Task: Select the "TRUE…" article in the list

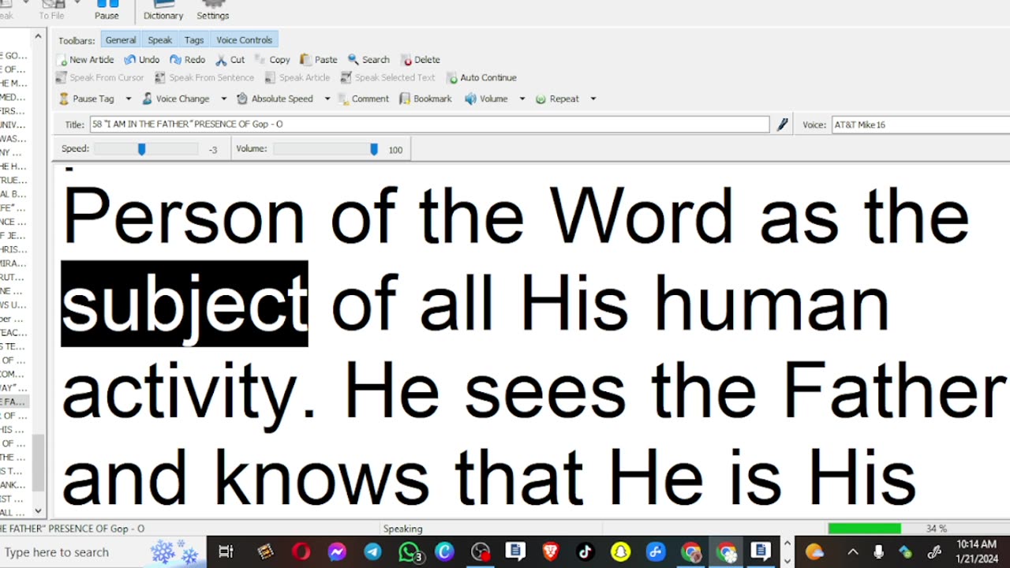Action: 13,180
